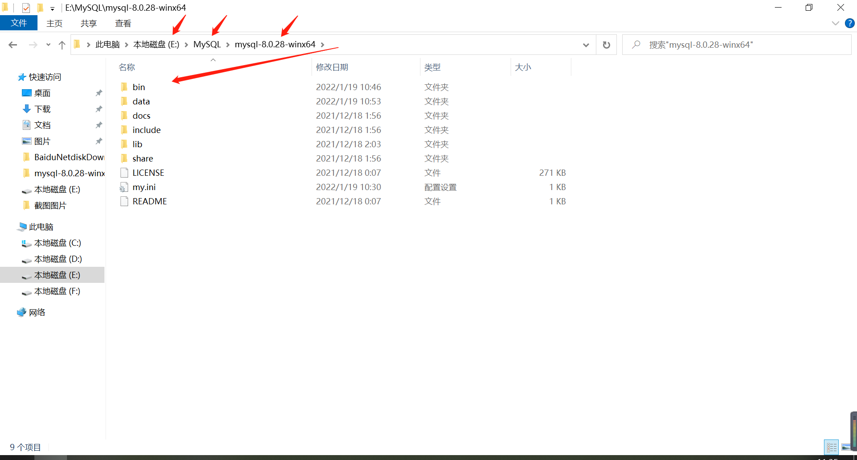Click the search magnifier icon
This screenshot has width=857, height=460.
(637, 45)
